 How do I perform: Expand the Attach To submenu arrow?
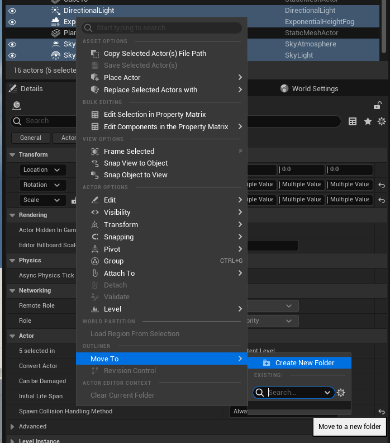(240, 273)
